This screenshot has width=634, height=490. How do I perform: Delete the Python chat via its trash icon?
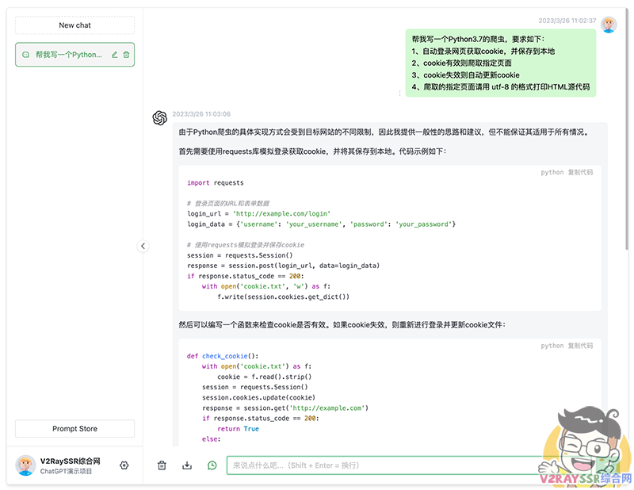click(x=127, y=55)
